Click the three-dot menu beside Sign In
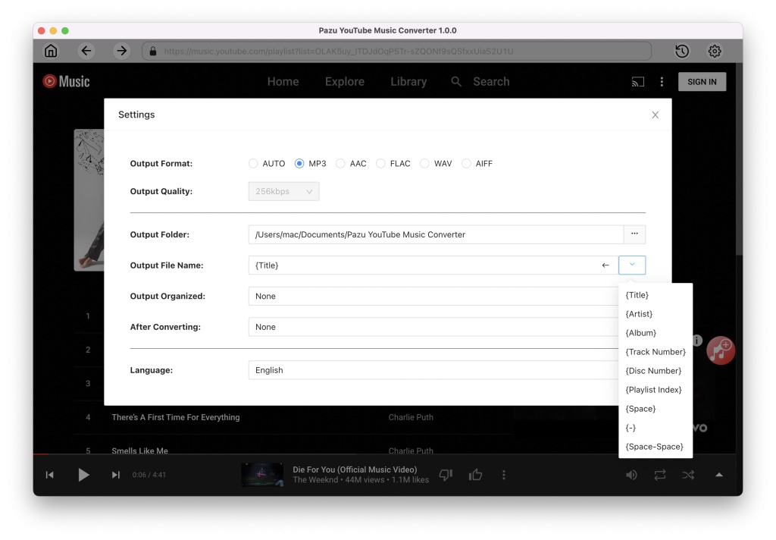This screenshot has height=540, width=776. pos(662,81)
